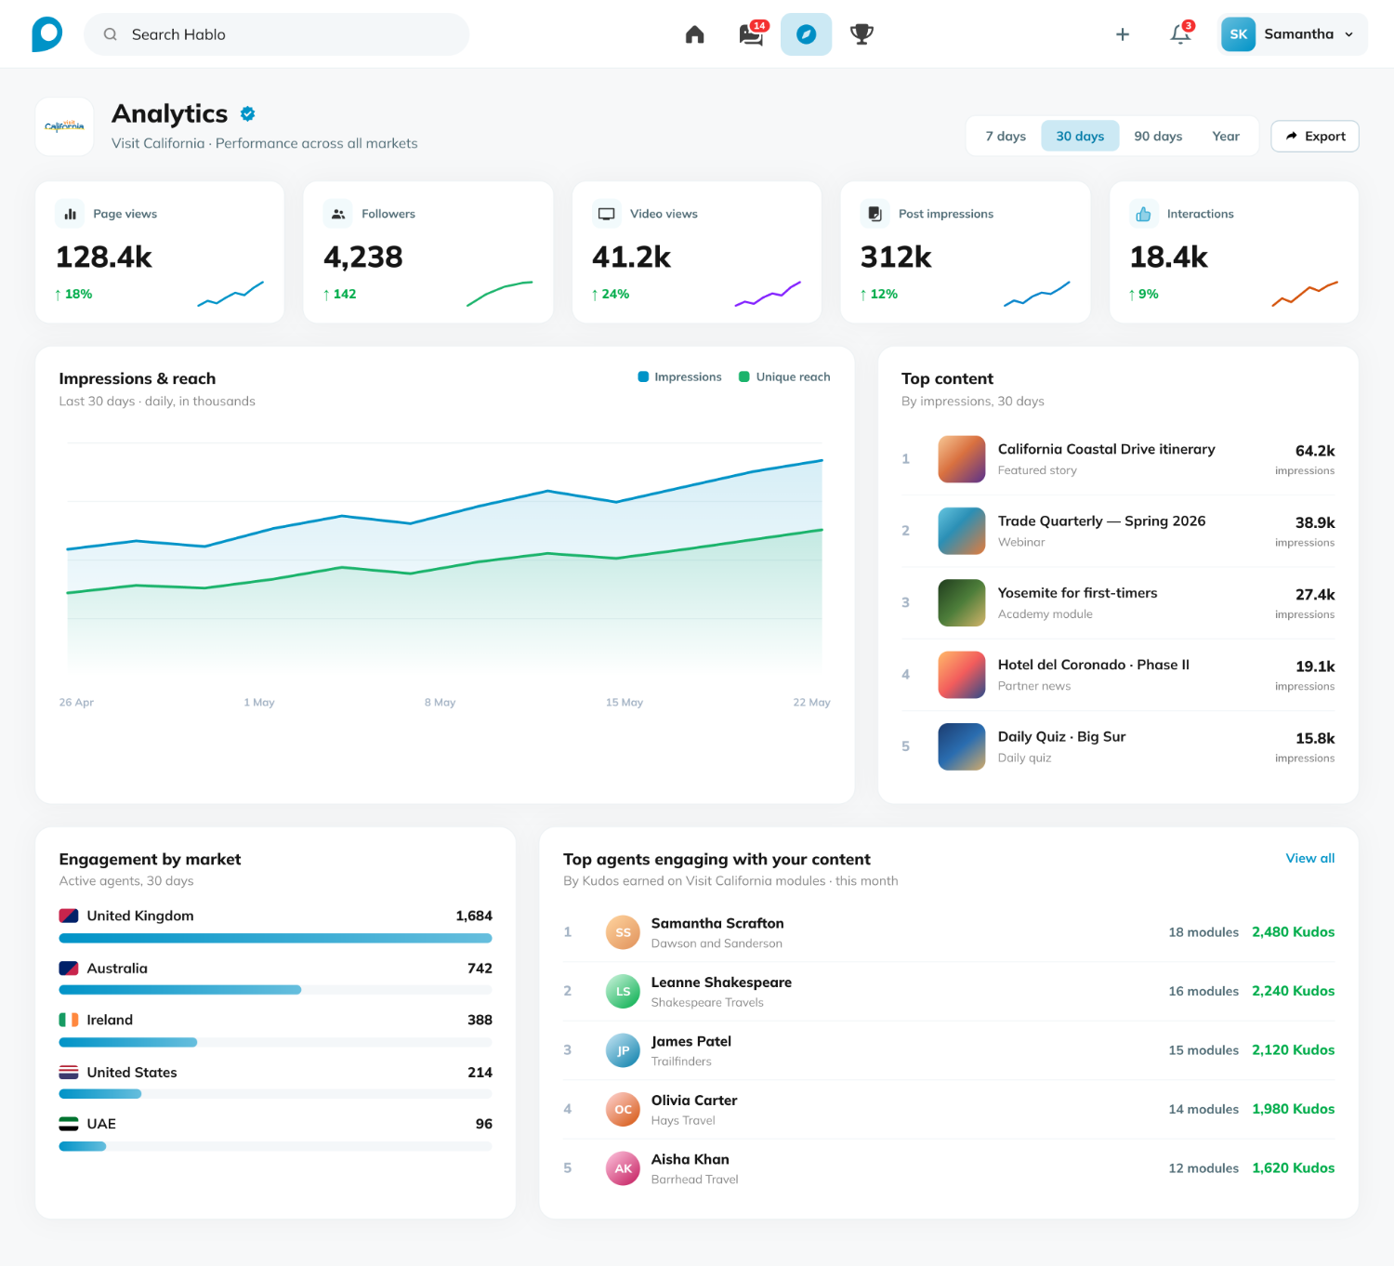Click the Visit California logo
Image resolution: width=1394 pixels, height=1266 pixels.
(x=64, y=126)
